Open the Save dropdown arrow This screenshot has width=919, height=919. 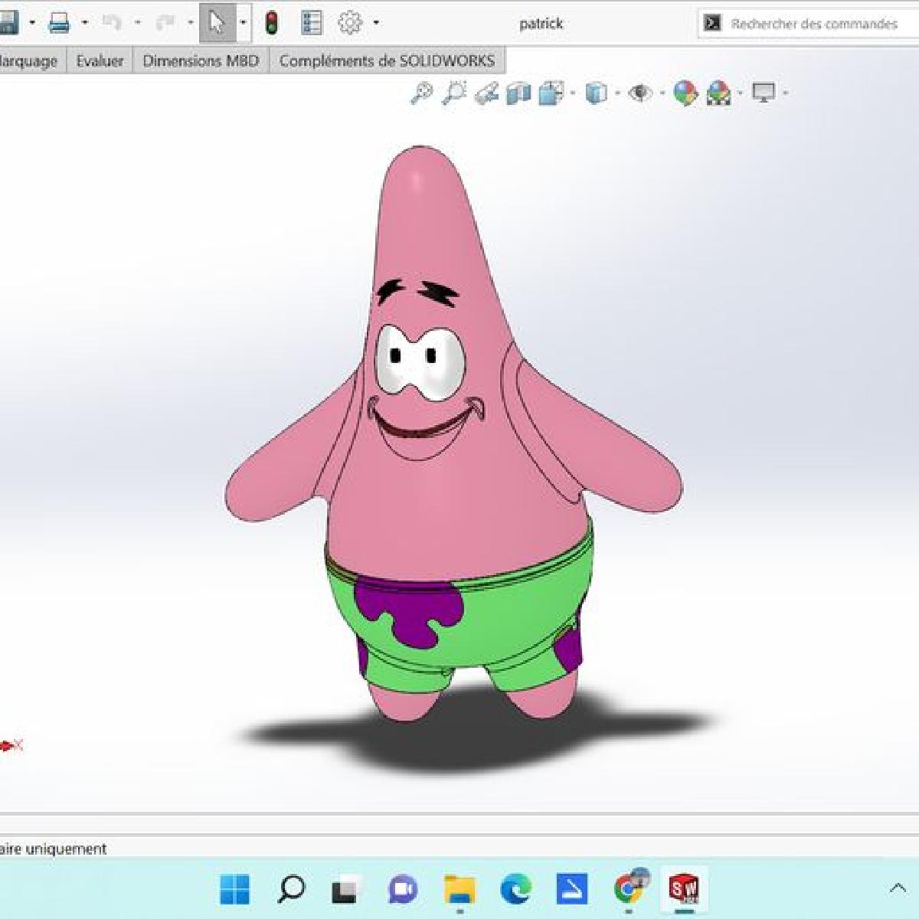pos(31,23)
